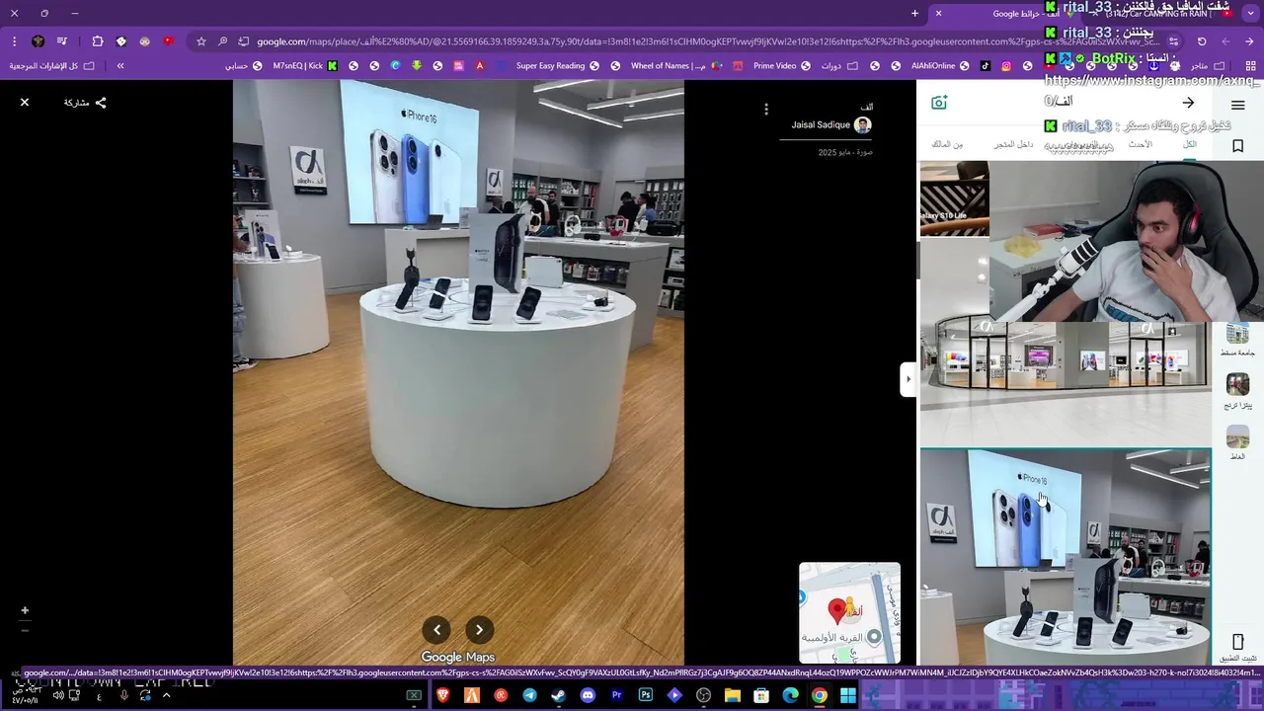Collapse the photo side panel with the arrow tab
1264x711 pixels.
coord(908,379)
